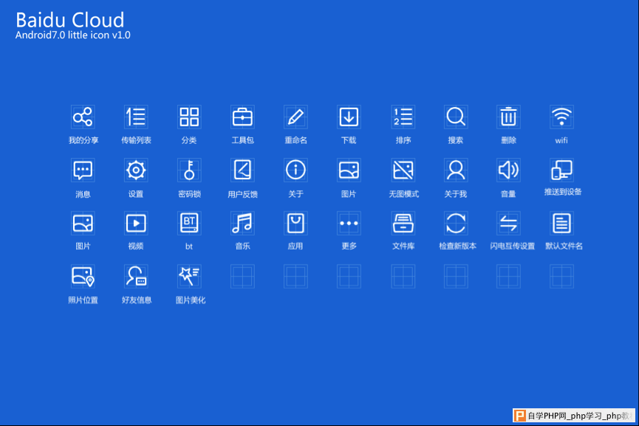The image size is (639, 426).
Task: Click the 我的分享 share icon
Action: tap(83, 117)
